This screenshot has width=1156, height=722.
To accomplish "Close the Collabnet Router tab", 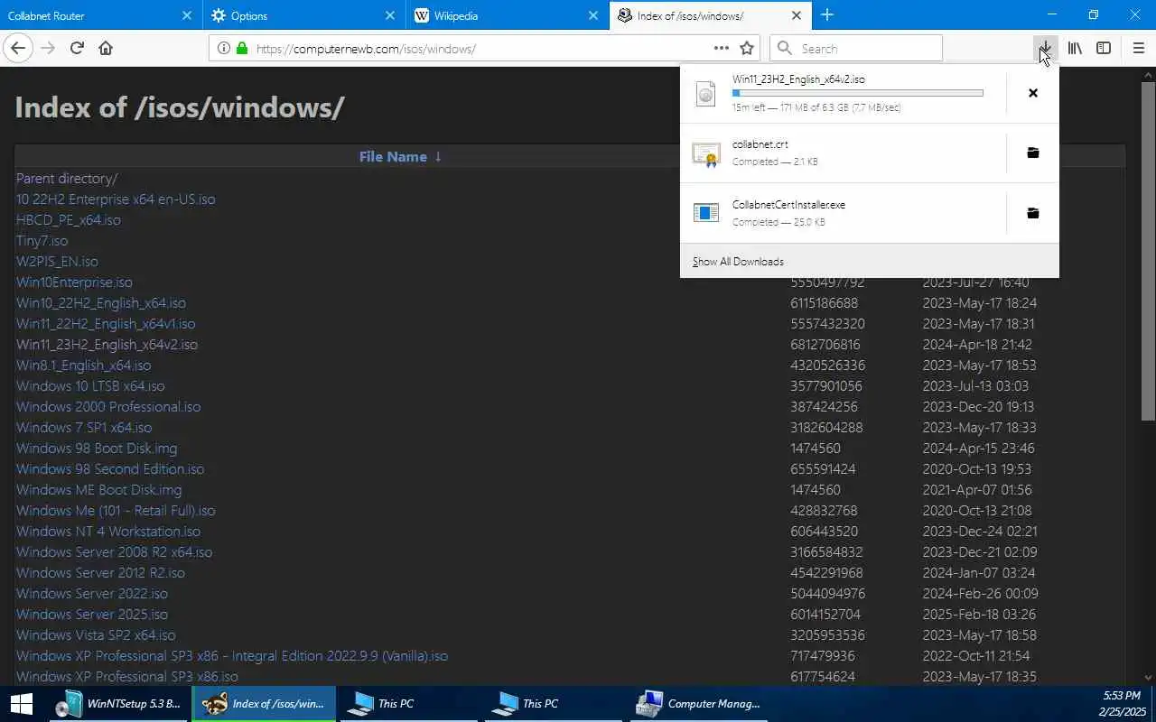I will click(x=187, y=15).
